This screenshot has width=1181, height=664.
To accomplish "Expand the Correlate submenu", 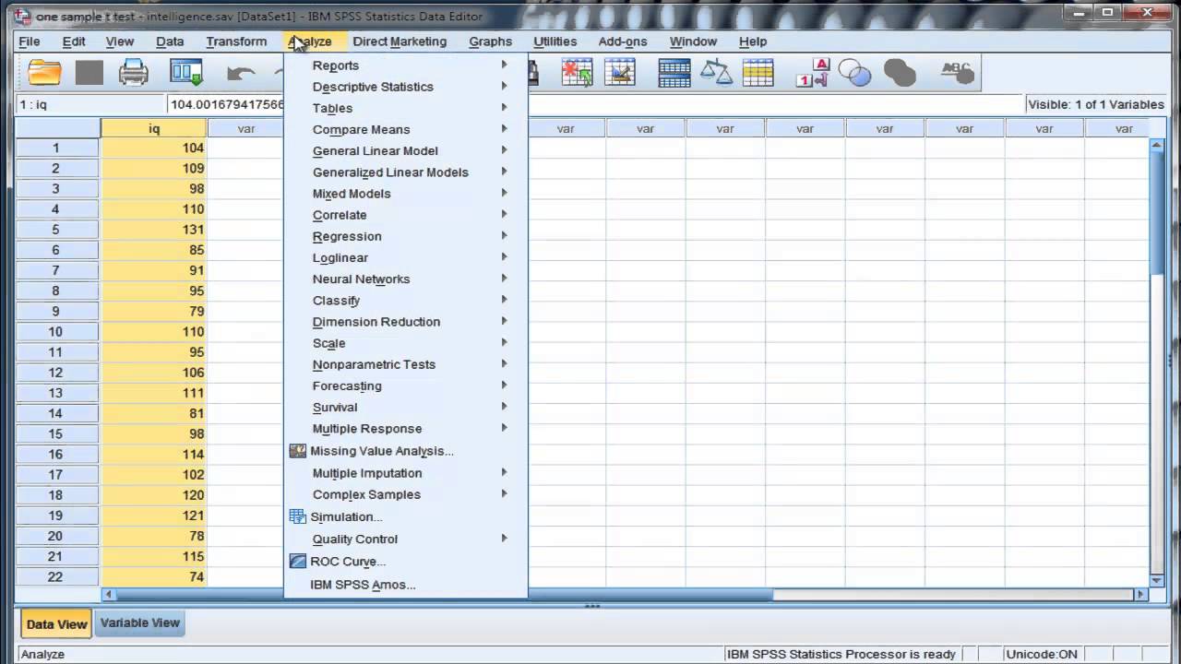I will click(406, 215).
